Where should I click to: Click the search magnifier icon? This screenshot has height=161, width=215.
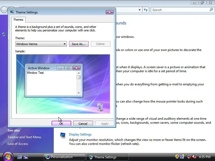tap(211, 10)
